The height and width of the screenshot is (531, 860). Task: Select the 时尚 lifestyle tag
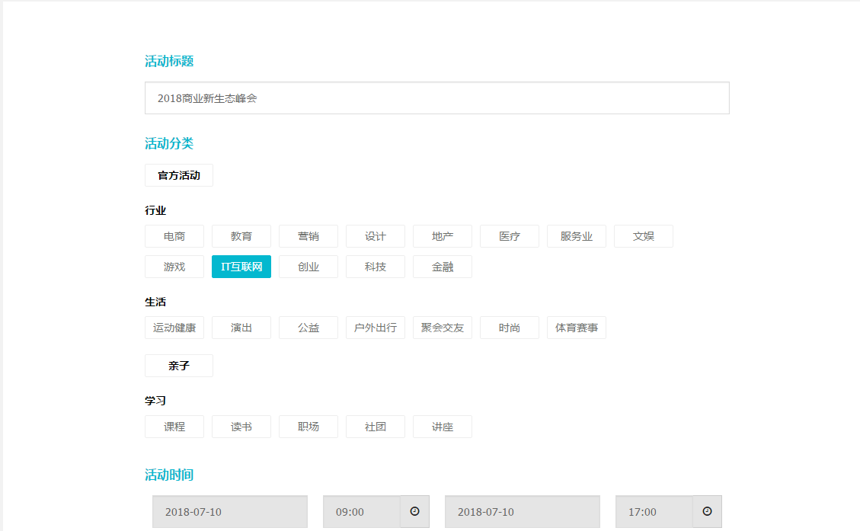[x=510, y=328]
